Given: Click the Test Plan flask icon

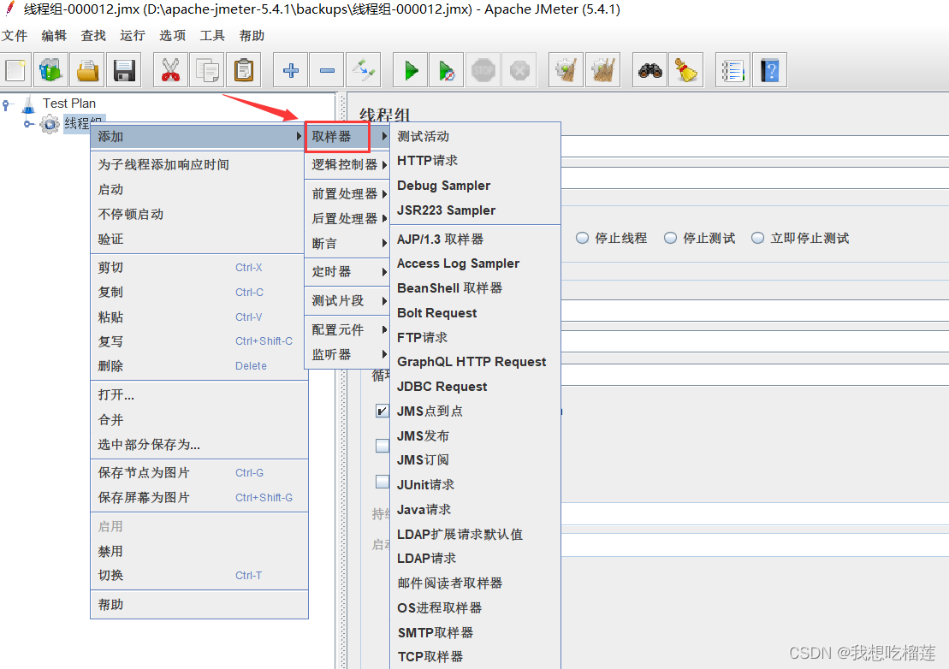Looking at the screenshot, I should point(28,104).
